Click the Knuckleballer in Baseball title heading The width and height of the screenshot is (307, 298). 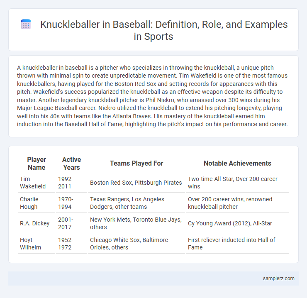coord(164,30)
